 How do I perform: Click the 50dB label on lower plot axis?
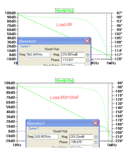pos(11,107)
